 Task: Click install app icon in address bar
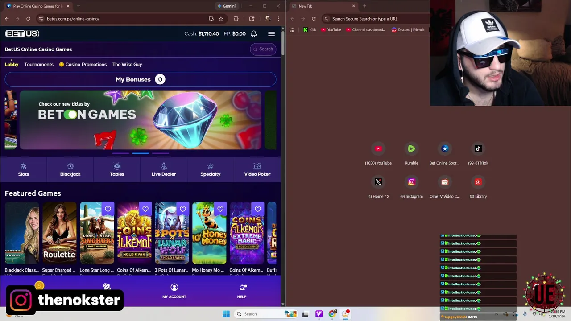pos(211,19)
